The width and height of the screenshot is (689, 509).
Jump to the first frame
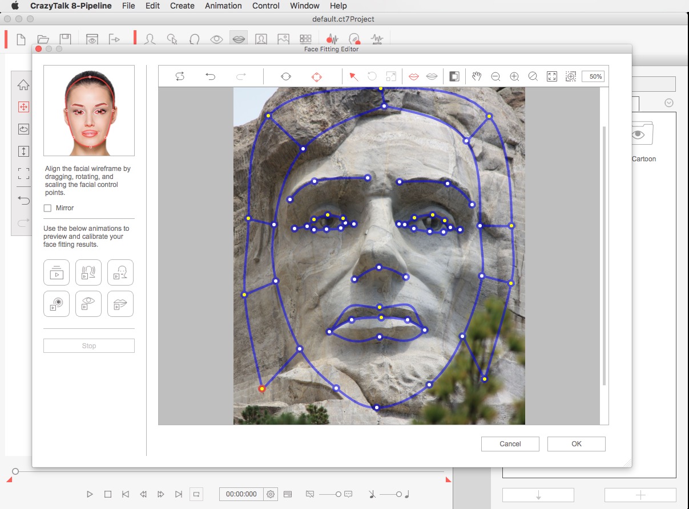coord(126,494)
